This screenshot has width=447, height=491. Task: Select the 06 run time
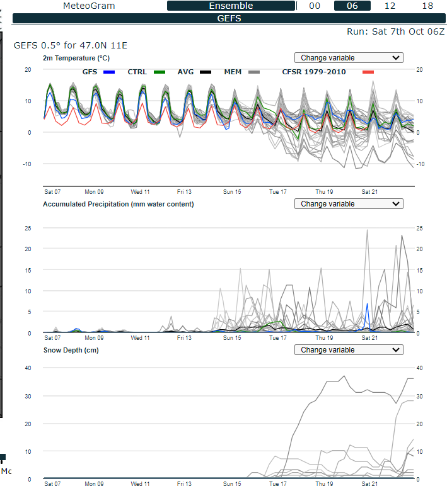click(x=352, y=6)
